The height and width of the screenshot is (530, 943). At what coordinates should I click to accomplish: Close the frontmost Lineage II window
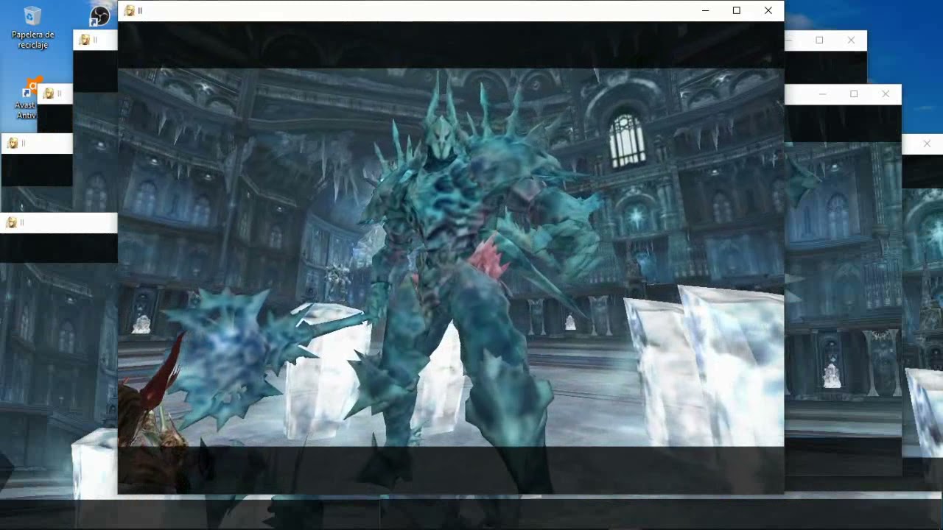click(x=768, y=10)
